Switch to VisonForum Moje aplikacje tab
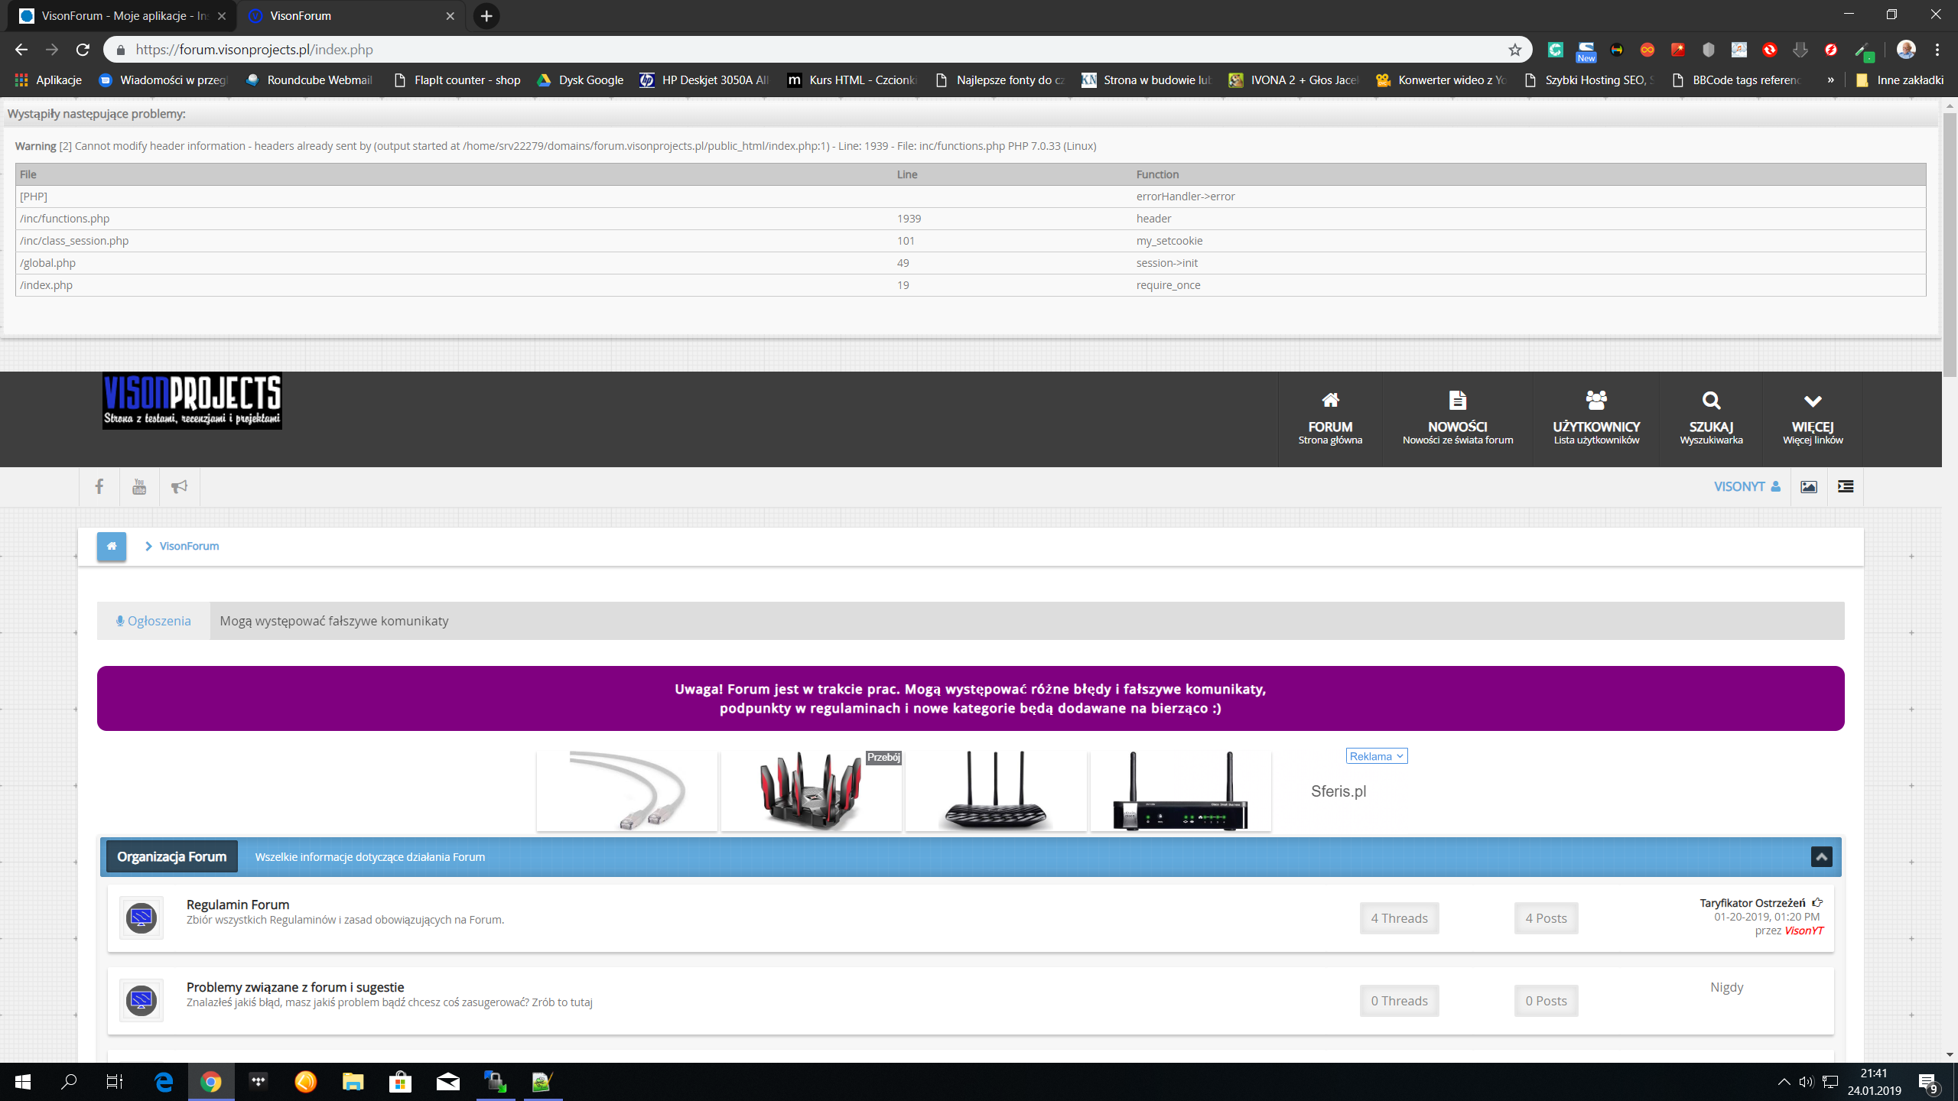This screenshot has height=1101, width=1958. pos(122,16)
